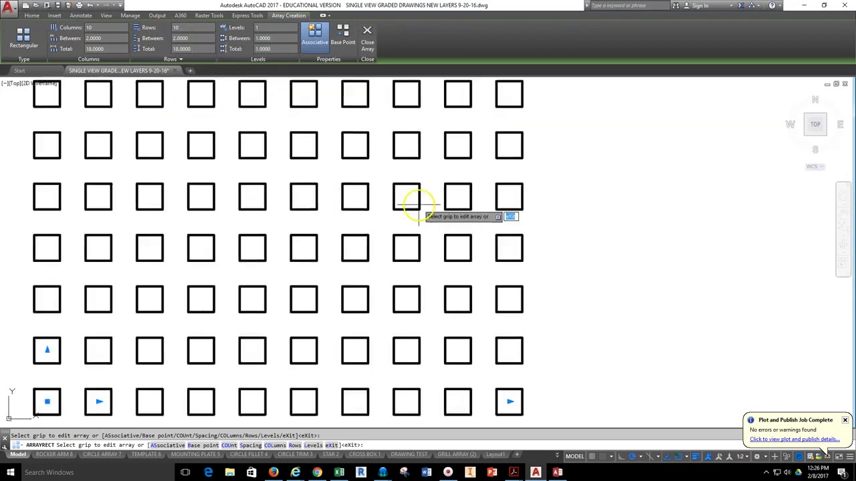Toggle annotation object visibility in status bar

click(x=708, y=456)
